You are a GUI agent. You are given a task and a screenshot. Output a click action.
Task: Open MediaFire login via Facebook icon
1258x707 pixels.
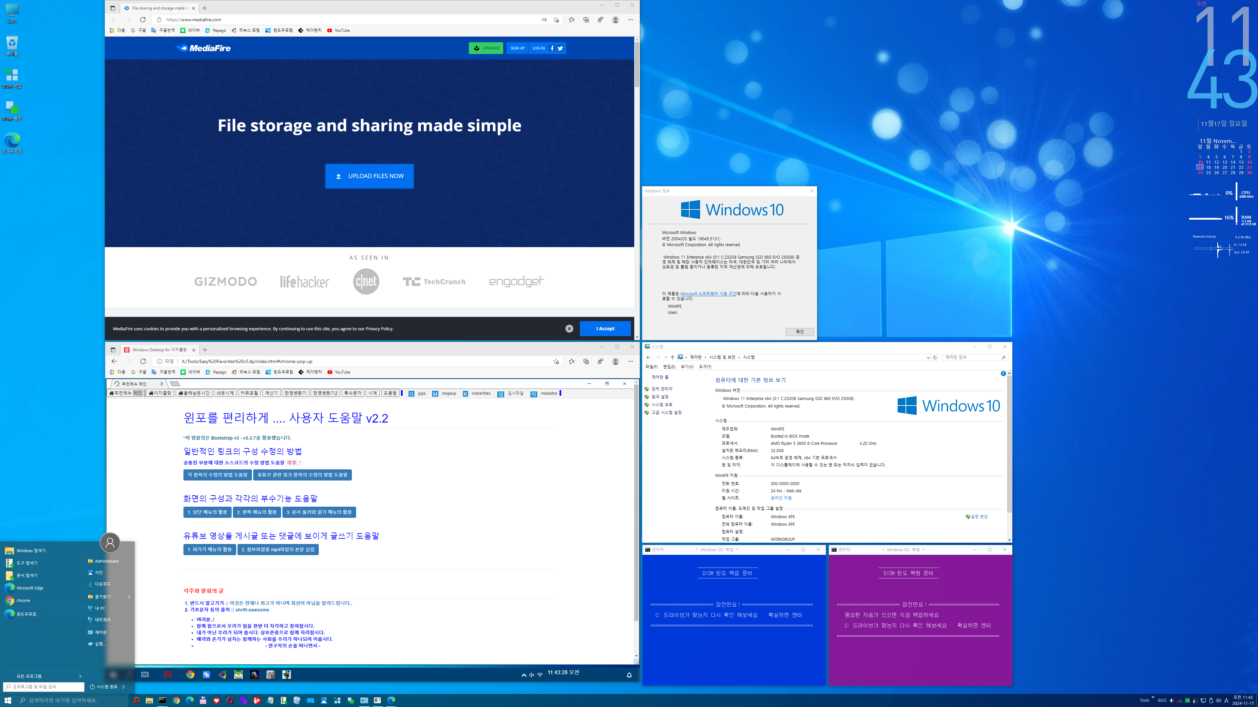click(x=552, y=48)
